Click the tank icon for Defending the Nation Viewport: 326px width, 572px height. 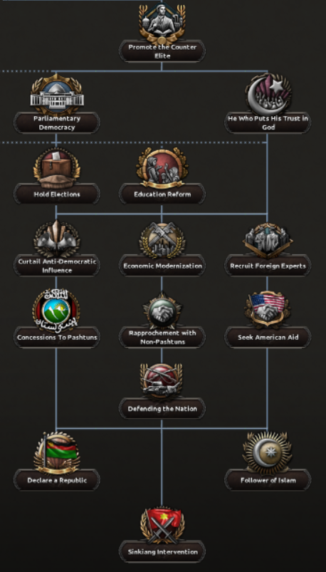pyautogui.click(x=162, y=382)
